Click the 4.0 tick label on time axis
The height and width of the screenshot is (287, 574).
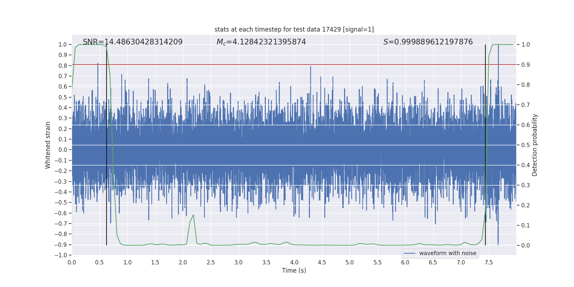(294, 262)
